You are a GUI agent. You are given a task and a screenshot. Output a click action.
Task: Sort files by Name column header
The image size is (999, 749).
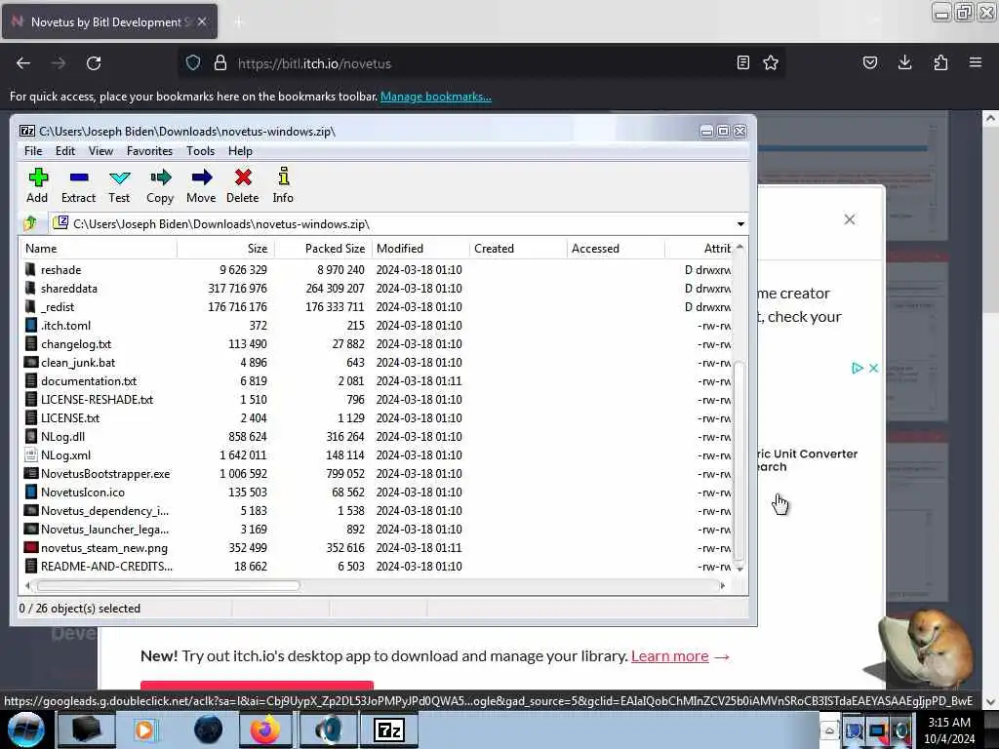click(99, 249)
